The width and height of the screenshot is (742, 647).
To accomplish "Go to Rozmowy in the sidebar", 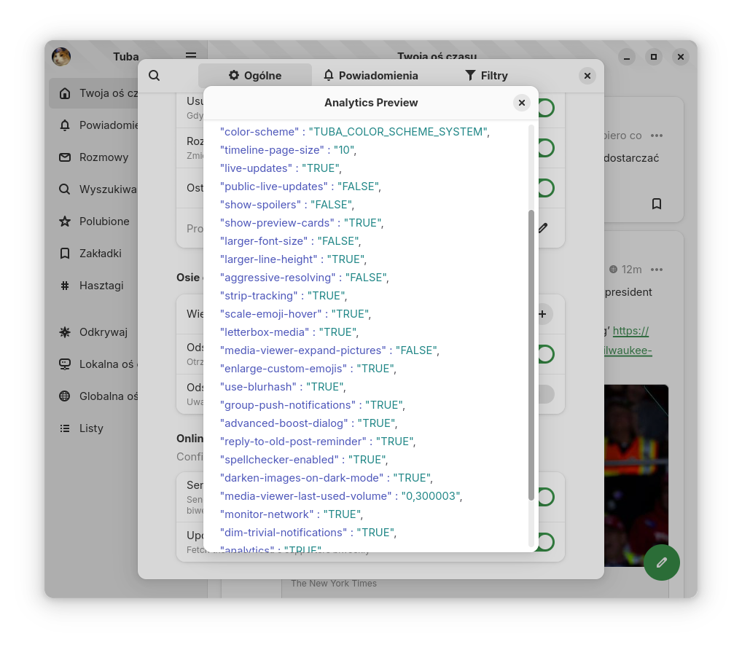I will (104, 157).
